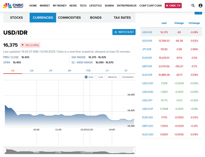This screenshot has width=205, height=157.
Task: Open the EUR/USD currency pair link
Action: [147, 117]
